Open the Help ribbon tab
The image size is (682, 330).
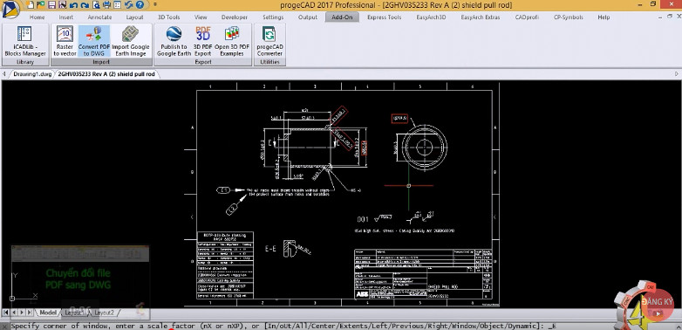(x=604, y=17)
